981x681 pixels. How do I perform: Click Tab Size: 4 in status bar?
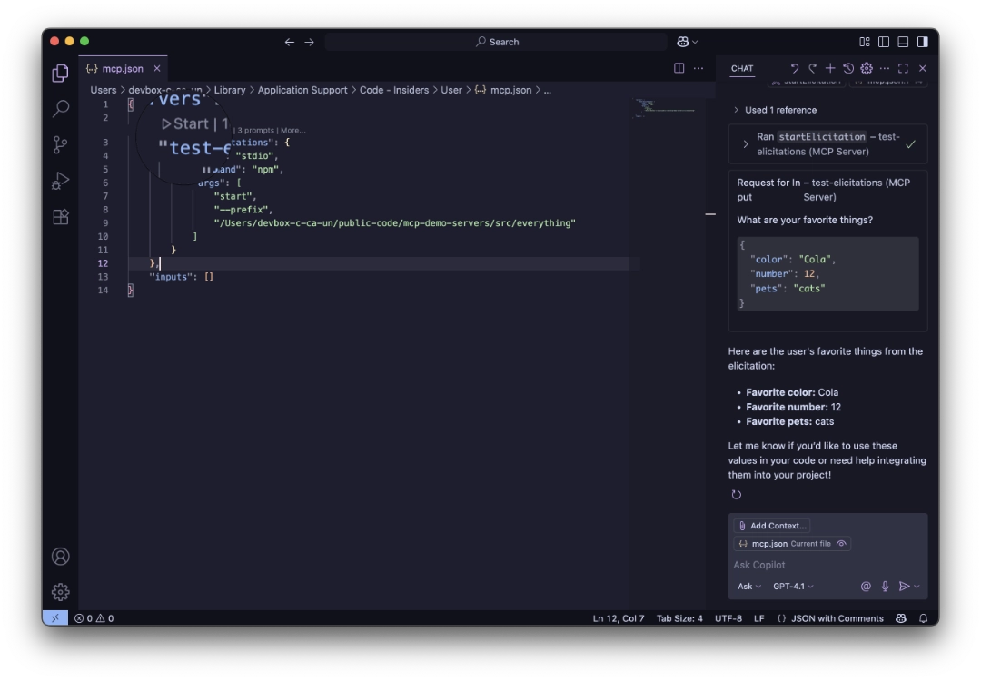(x=679, y=617)
